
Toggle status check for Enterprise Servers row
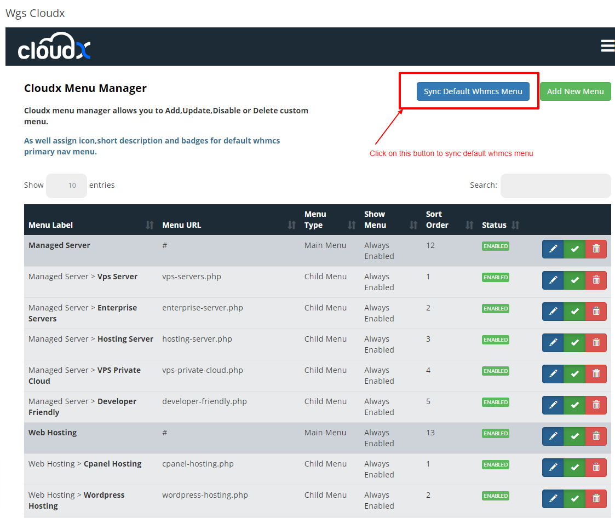574,312
